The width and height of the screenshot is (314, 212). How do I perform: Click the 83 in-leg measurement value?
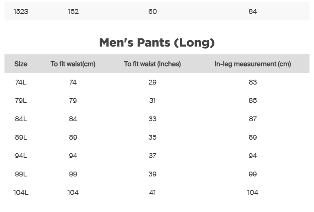click(253, 83)
